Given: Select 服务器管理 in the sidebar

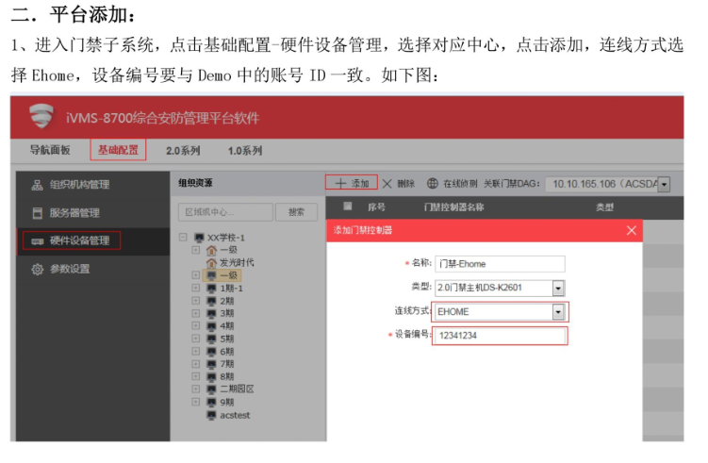Looking at the screenshot, I should (93, 213).
